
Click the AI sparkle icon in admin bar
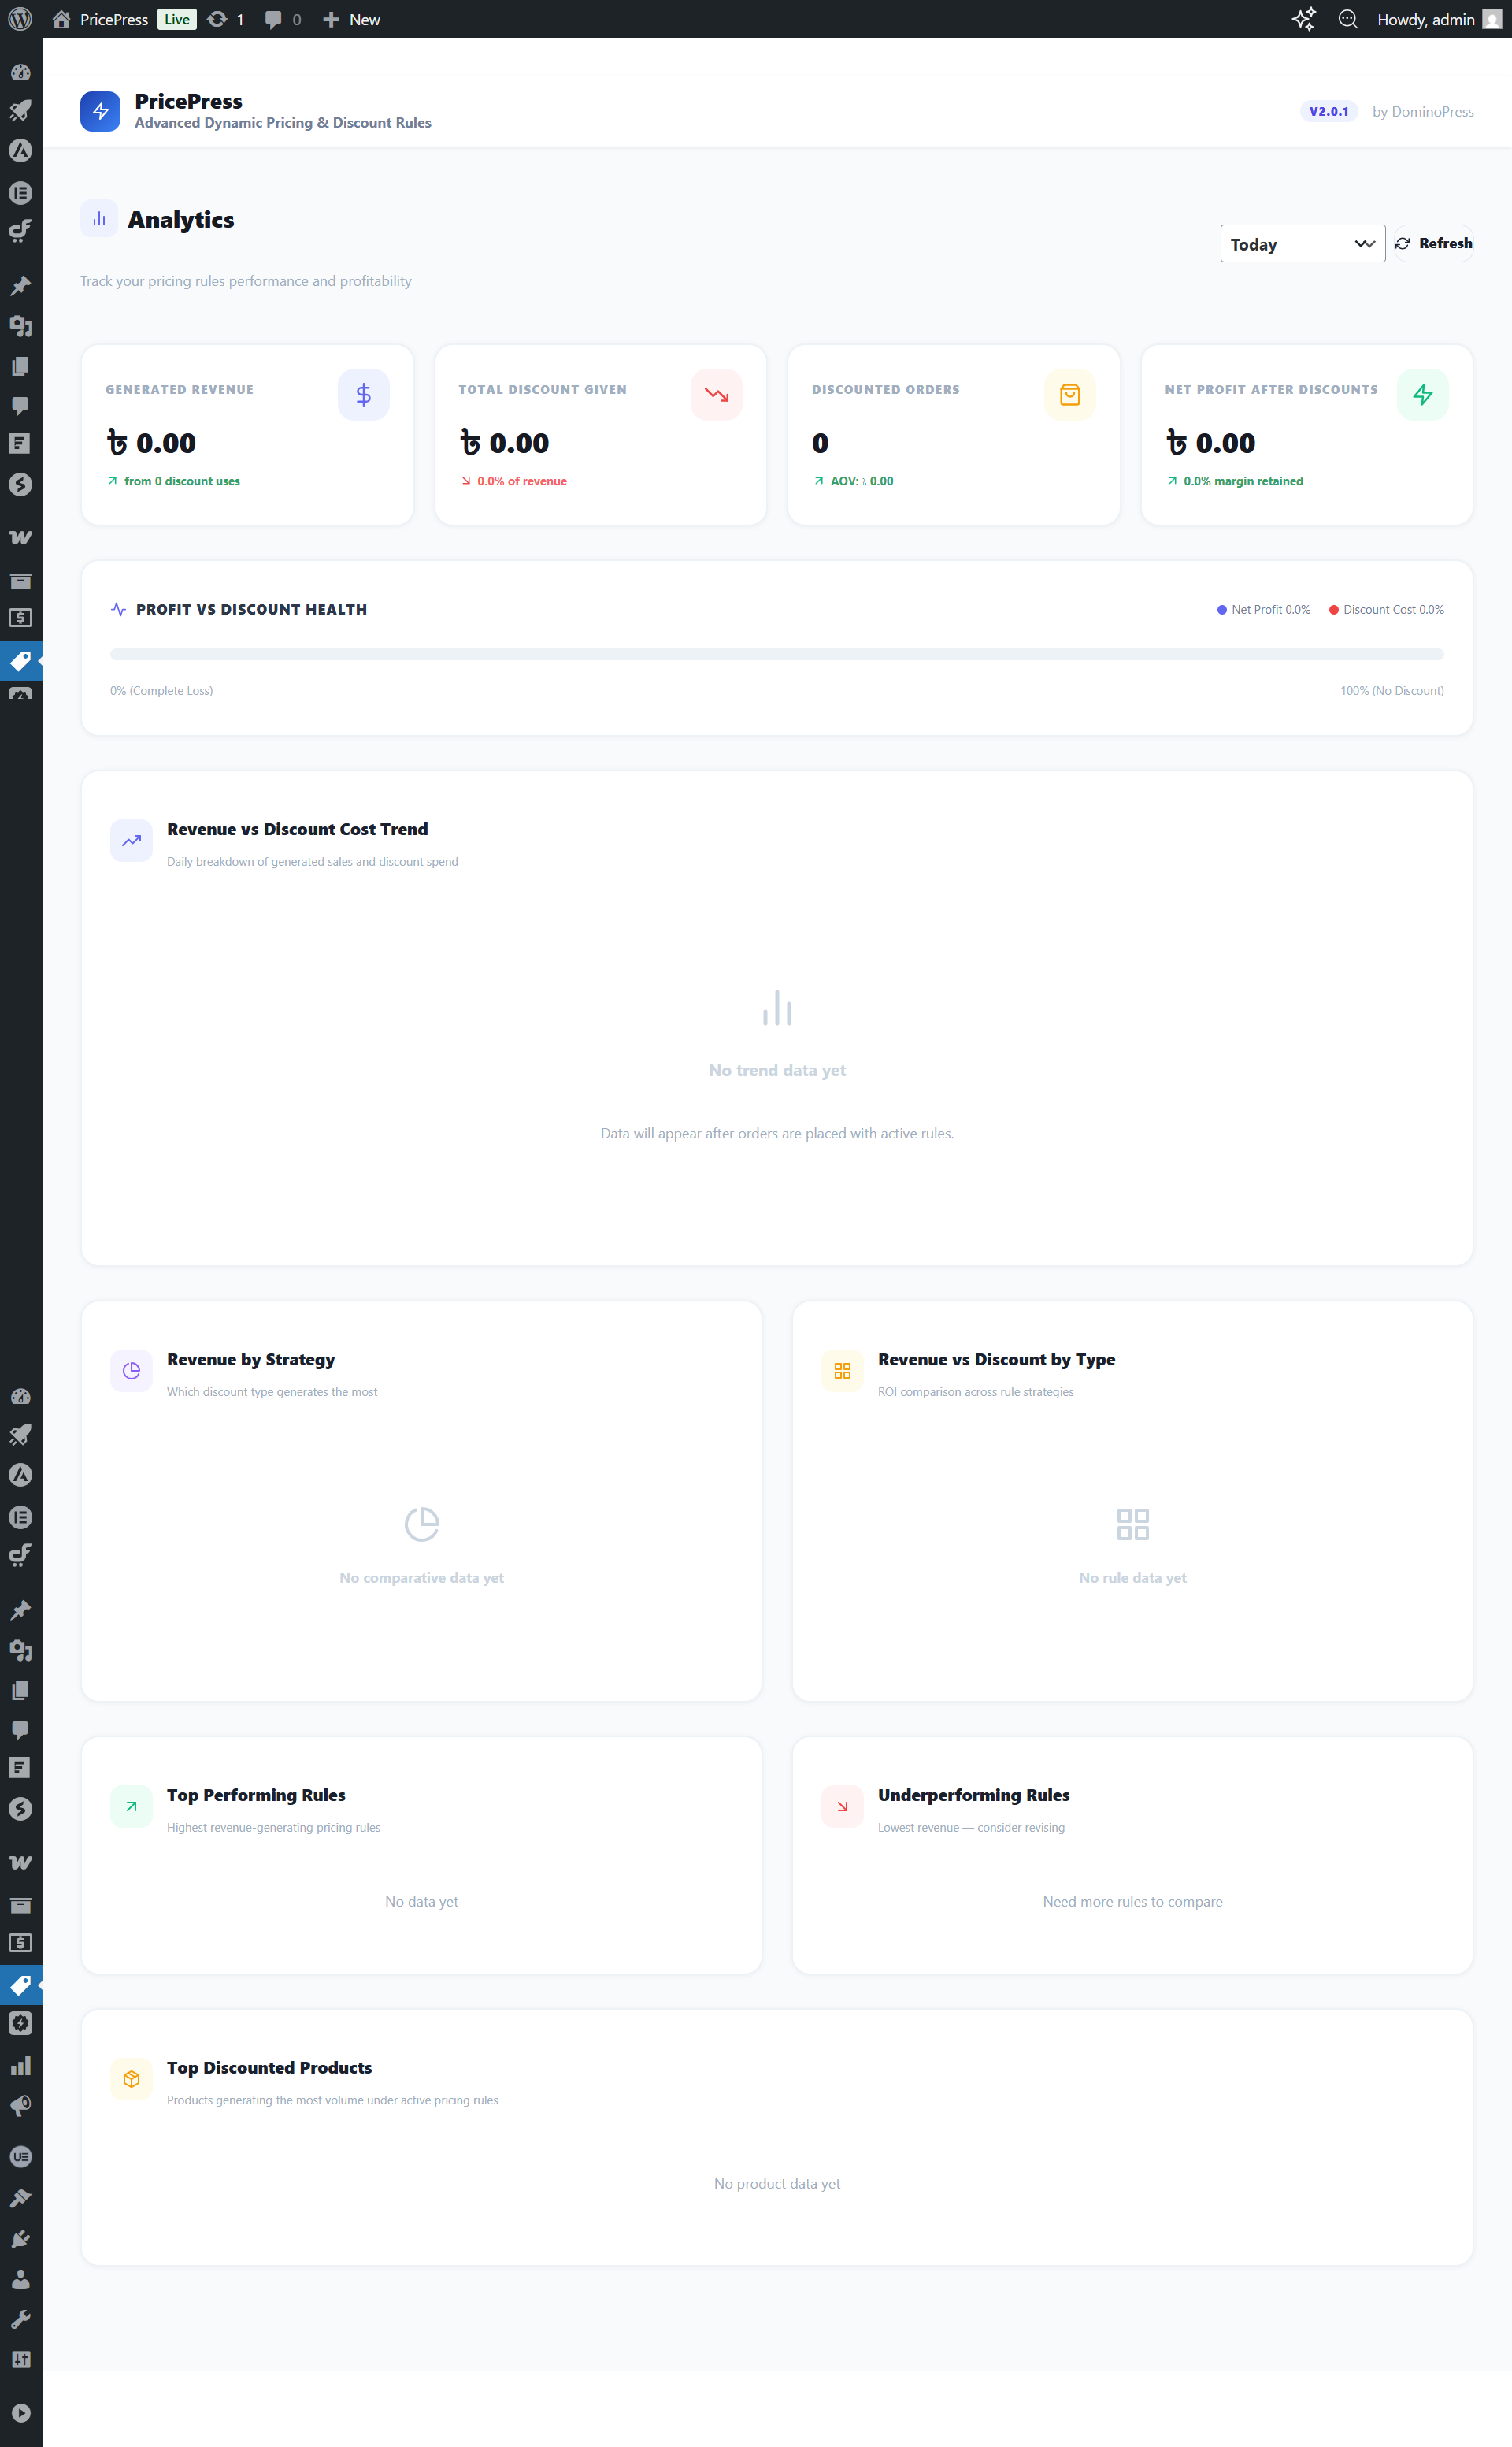(1303, 19)
